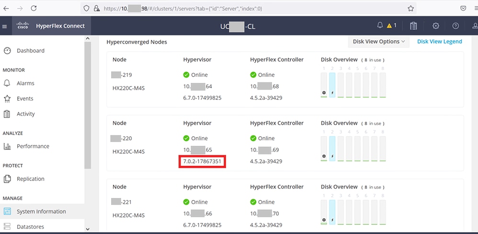Click the Cisco HyperFlex Connect logo
This screenshot has width=478, height=234.
(50, 26)
